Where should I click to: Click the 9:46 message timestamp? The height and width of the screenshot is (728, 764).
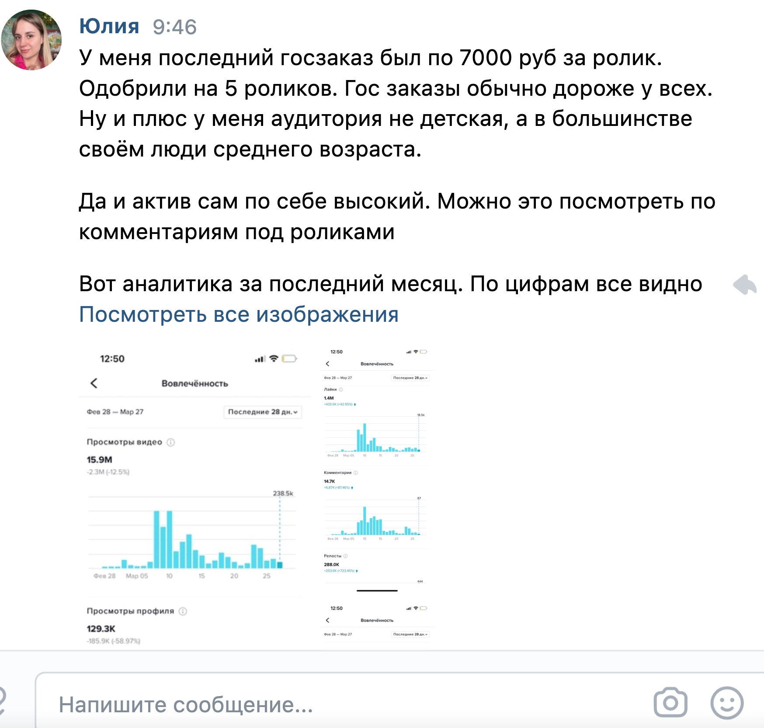pyautogui.click(x=174, y=25)
